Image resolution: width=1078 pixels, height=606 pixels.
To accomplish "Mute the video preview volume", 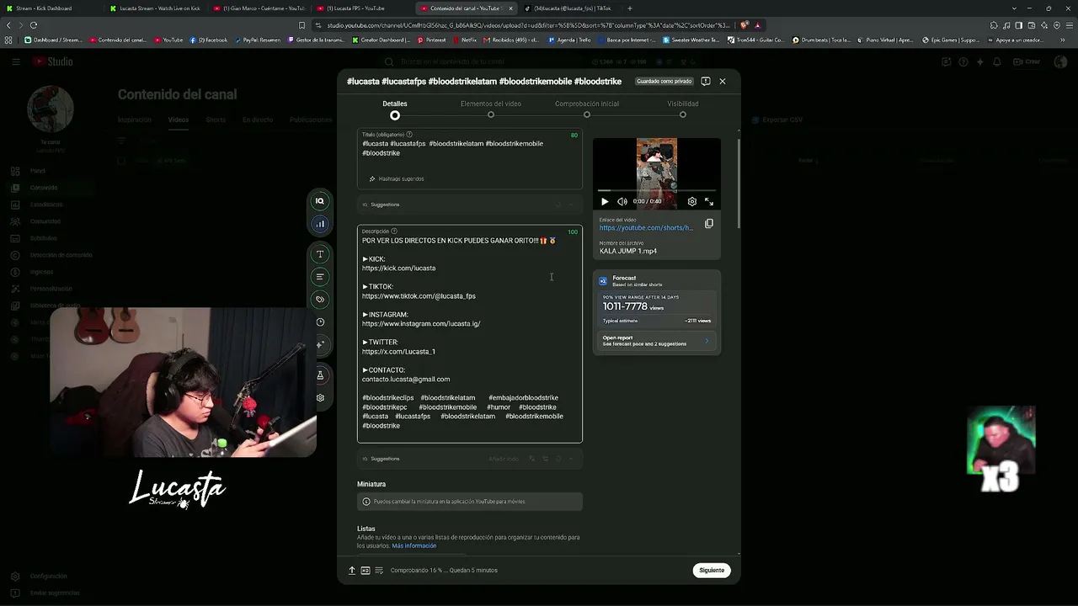I will pos(622,202).
